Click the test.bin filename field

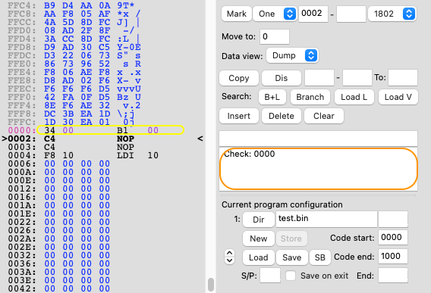[x=326, y=220]
